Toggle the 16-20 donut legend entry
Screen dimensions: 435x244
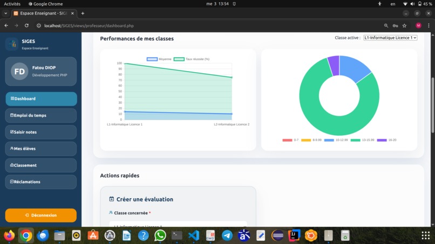[387, 140]
